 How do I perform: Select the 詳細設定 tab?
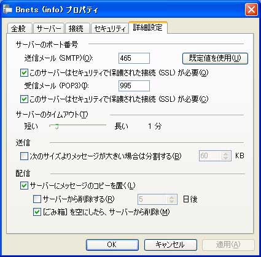click(x=148, y=28)
